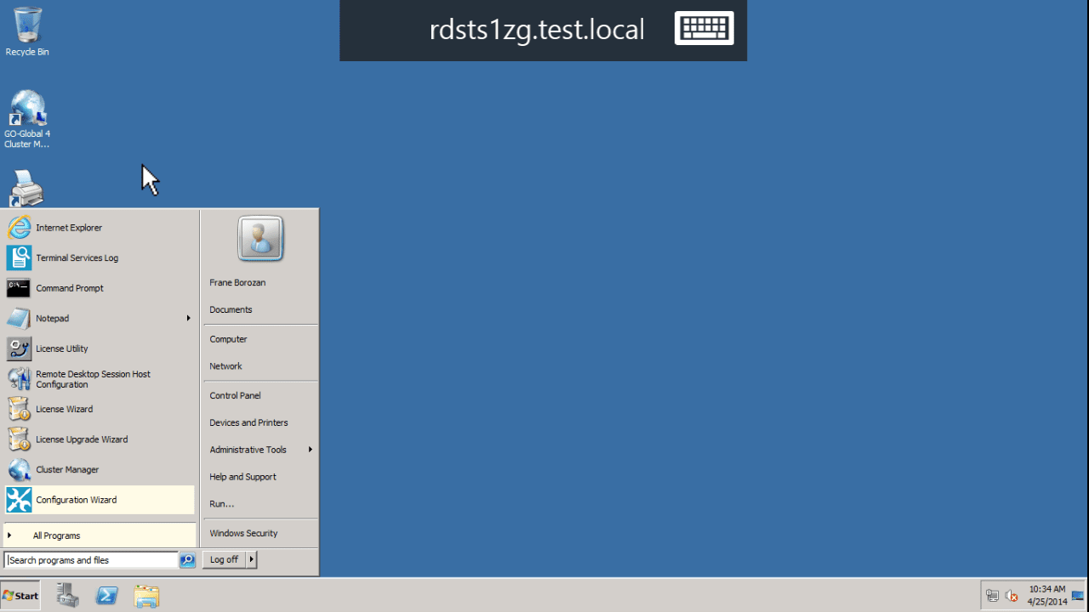Viewport: 1089px width, 612px height.
Task: Click the muted volume tray icon
Action: coord(1012,596)
